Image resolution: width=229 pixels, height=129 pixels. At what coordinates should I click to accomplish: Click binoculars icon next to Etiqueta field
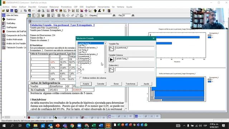click(x=114, y=15)
